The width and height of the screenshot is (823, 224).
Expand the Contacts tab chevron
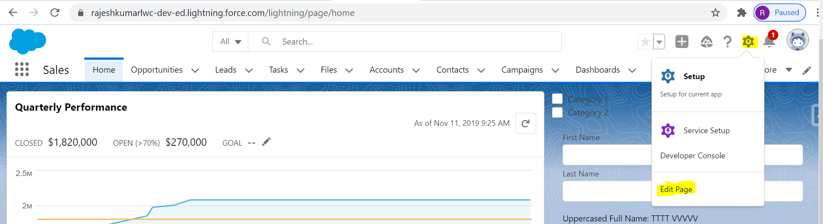(481, 70)
